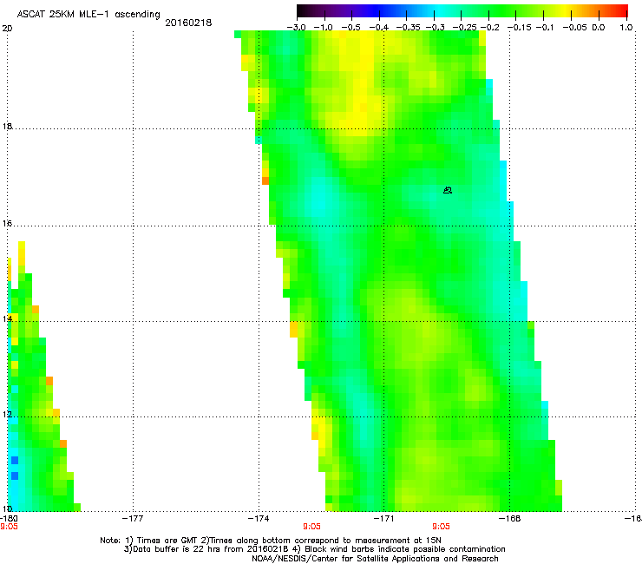Viewport: 642px width, 564px height.
Task: Click the -0.15 color scale label
Action: click(x=520, y=28)
